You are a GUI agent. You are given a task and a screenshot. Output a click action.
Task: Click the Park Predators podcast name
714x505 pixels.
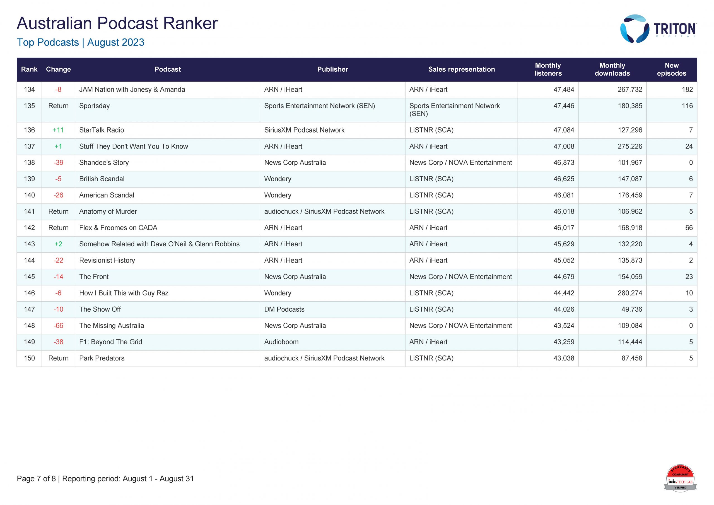[x=102, y=358]
